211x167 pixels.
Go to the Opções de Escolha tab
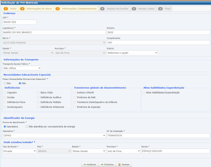[x=117, y=9]
